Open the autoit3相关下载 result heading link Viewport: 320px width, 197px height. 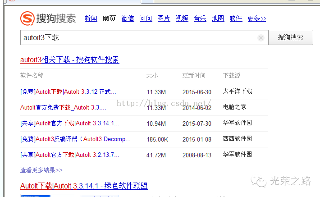coord(69,60)
